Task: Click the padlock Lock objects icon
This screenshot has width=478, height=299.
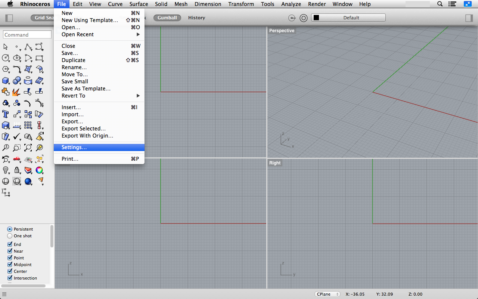Action: (17, 170)
